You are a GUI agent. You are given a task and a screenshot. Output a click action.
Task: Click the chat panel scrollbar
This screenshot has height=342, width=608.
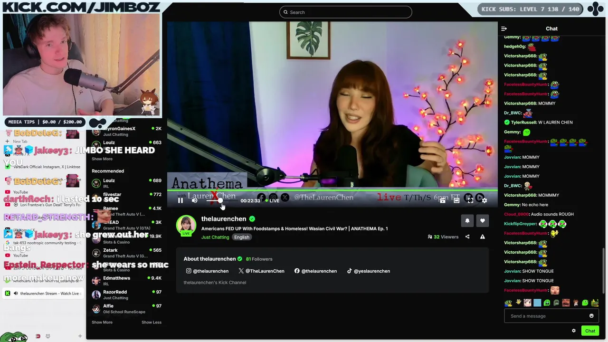pyautogui.click(x=604, y=271)
